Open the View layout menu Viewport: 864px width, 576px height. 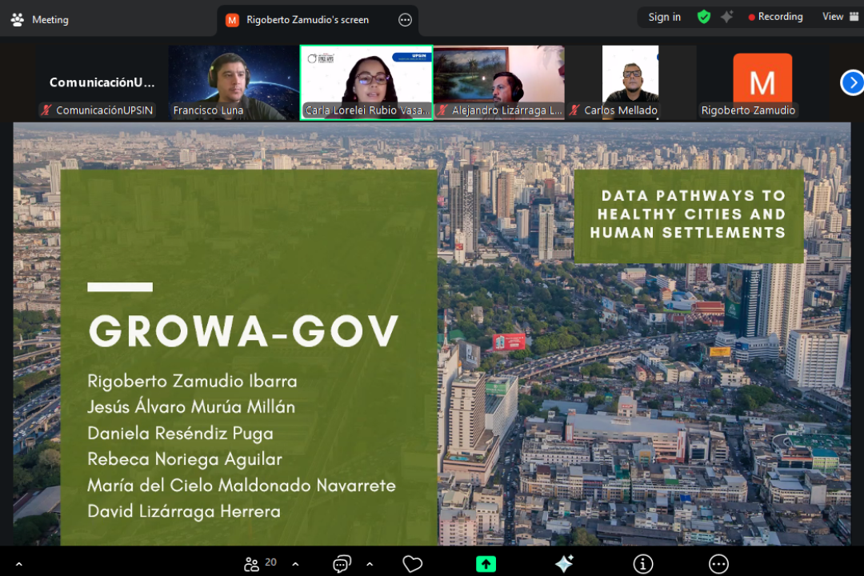(835, 17)
